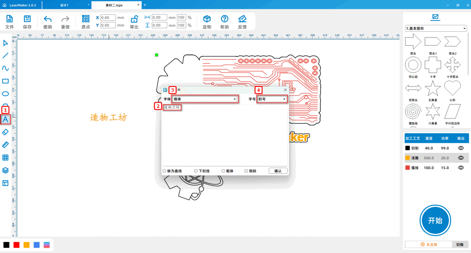The image size is (471, 253).
Task: Click the Save (保存) icon
Action: tap(27, 19)
